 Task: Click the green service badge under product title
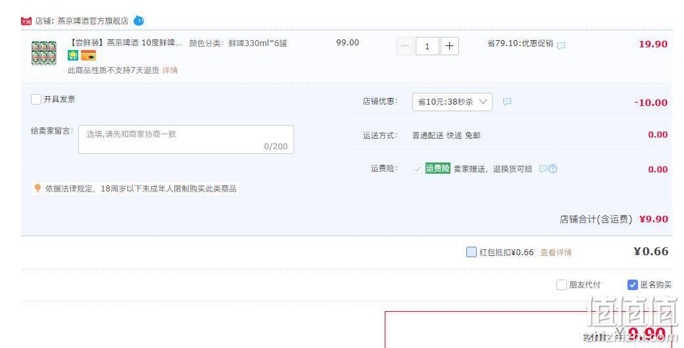pyautogui.click(x=73, y=55)
